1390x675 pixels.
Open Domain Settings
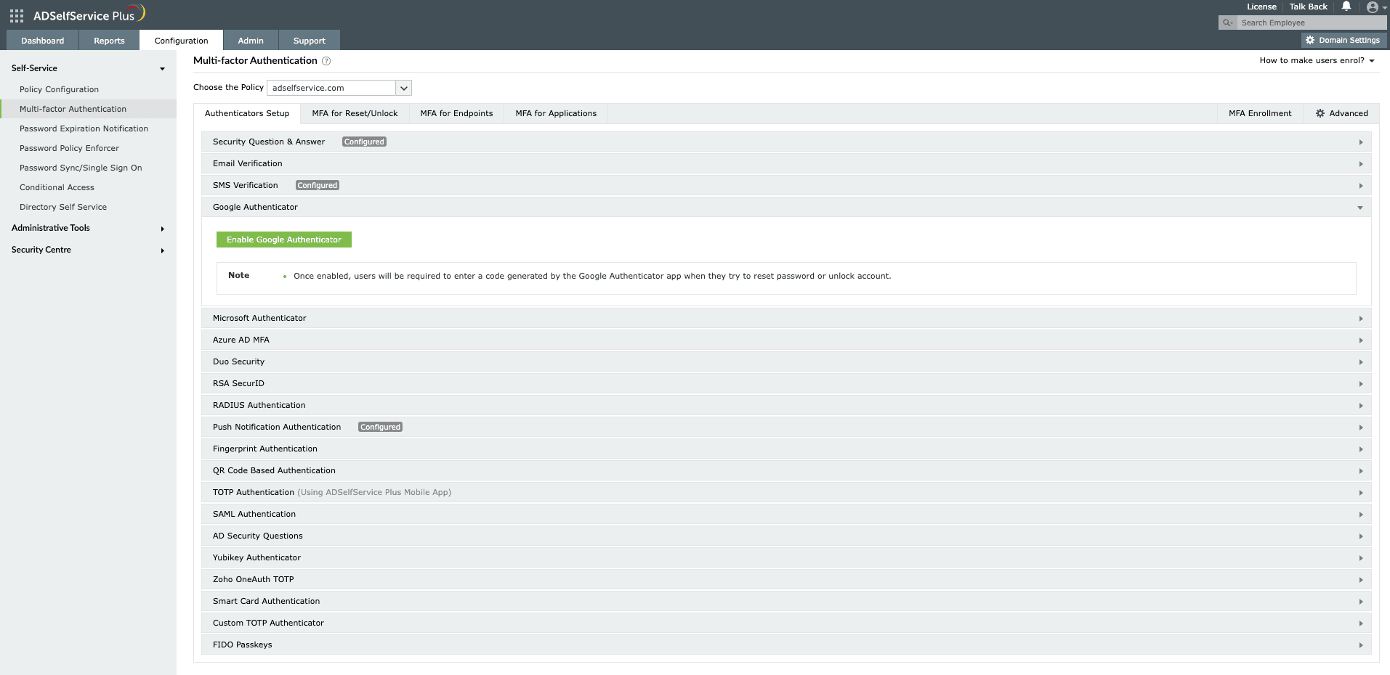[x=1343, y=41]
